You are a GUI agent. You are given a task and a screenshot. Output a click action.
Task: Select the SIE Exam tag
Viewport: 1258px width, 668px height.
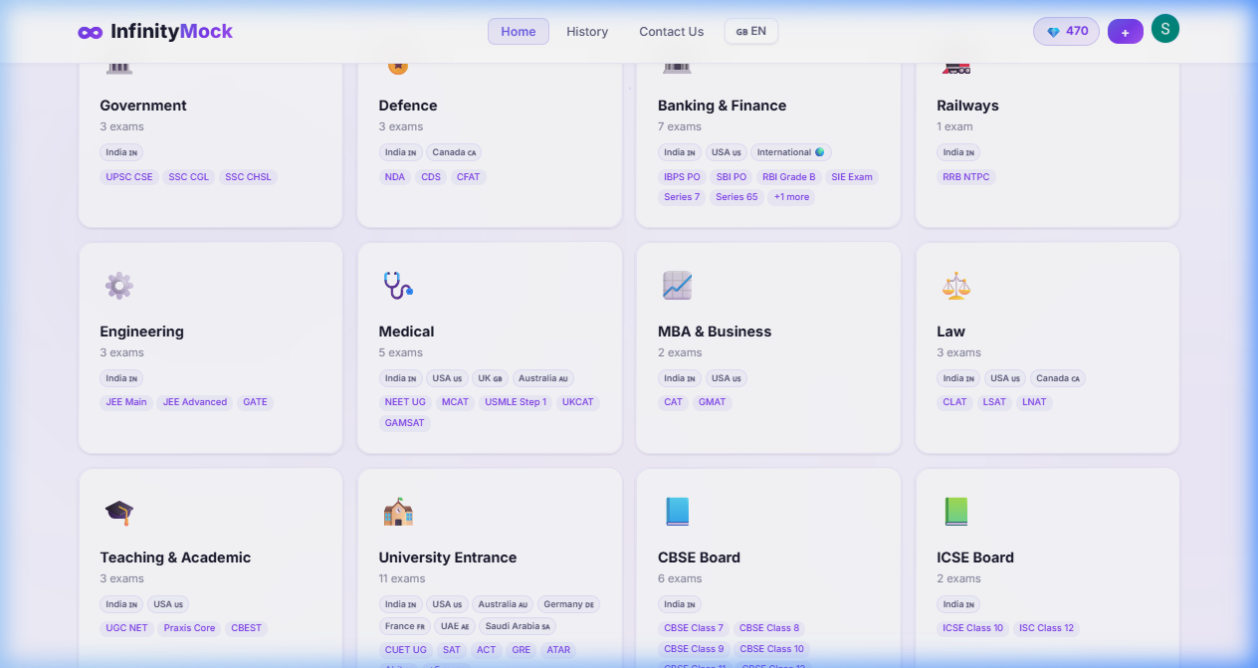(x=852, y=177)
